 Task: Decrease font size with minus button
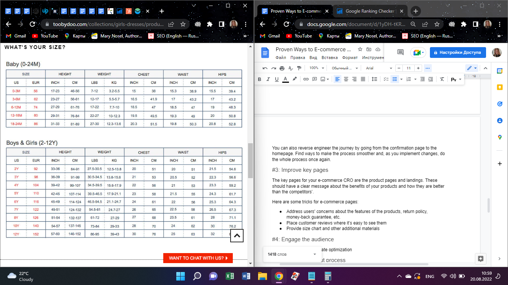(399, 68)
